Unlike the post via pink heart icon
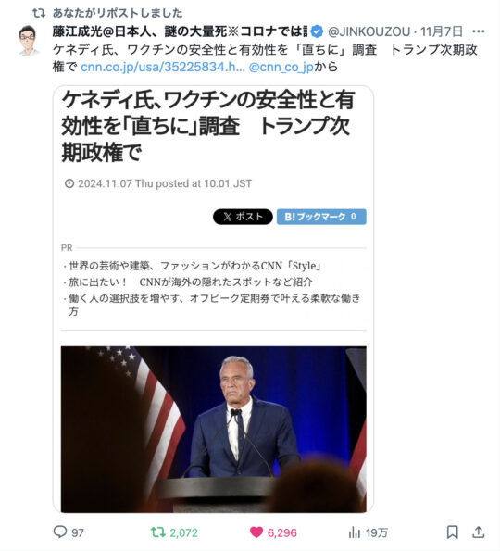The image size is (500, 551). click(256, 532)
